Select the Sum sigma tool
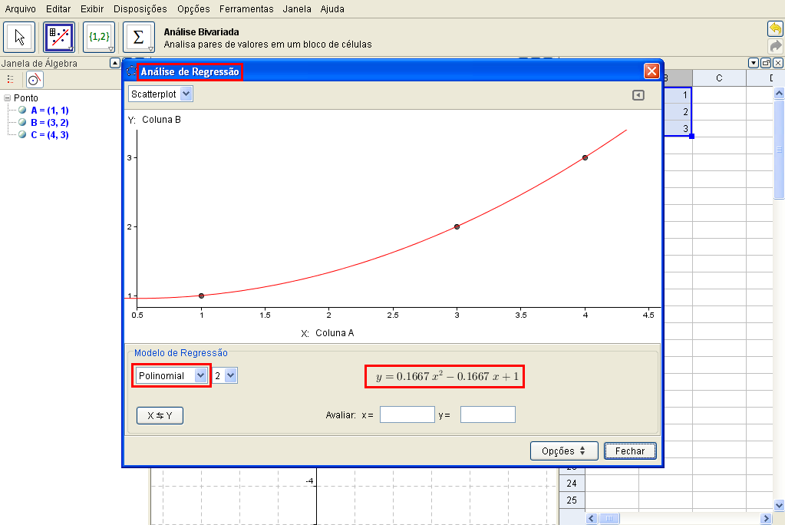Viewport: 785px width, 525px height. [138, 37]
